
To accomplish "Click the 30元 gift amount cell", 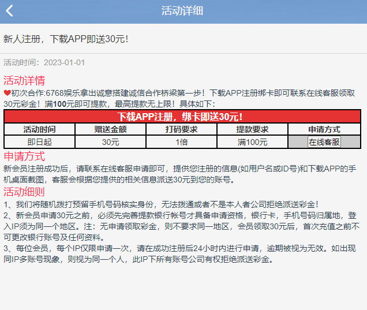I will tap(111, 142).
